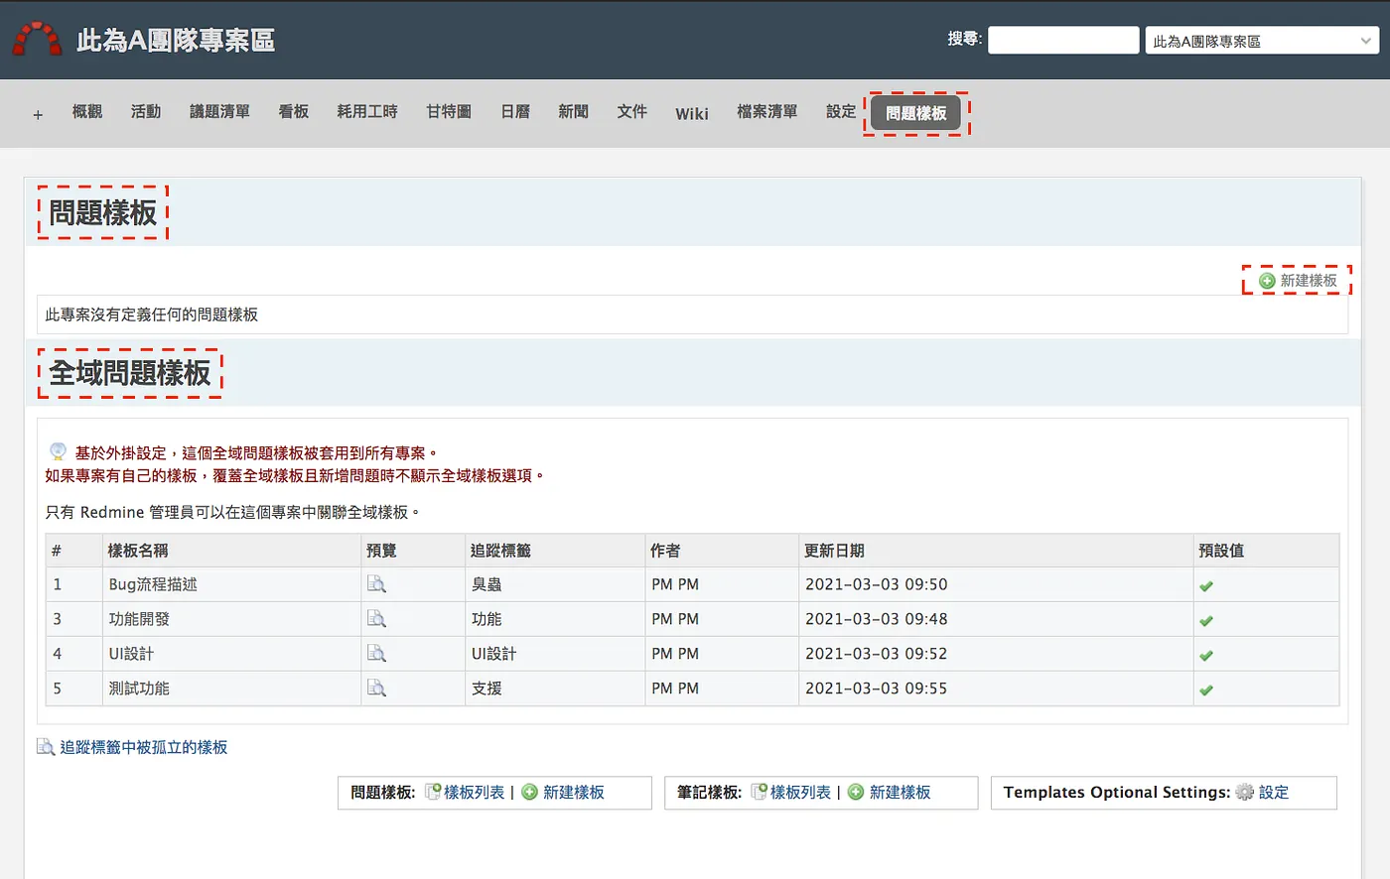Screen dimensions: 1390x879
Task: Click the 功能開發 template name cell
Action: click(x=232, y=619)
